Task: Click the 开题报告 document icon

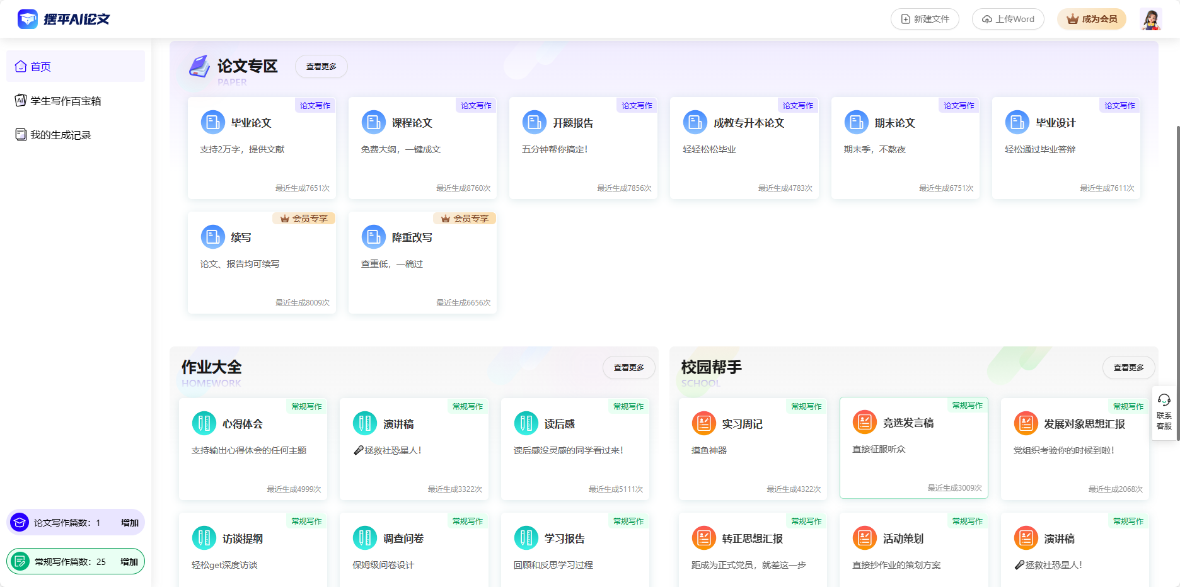Action: tap(535, 122)
